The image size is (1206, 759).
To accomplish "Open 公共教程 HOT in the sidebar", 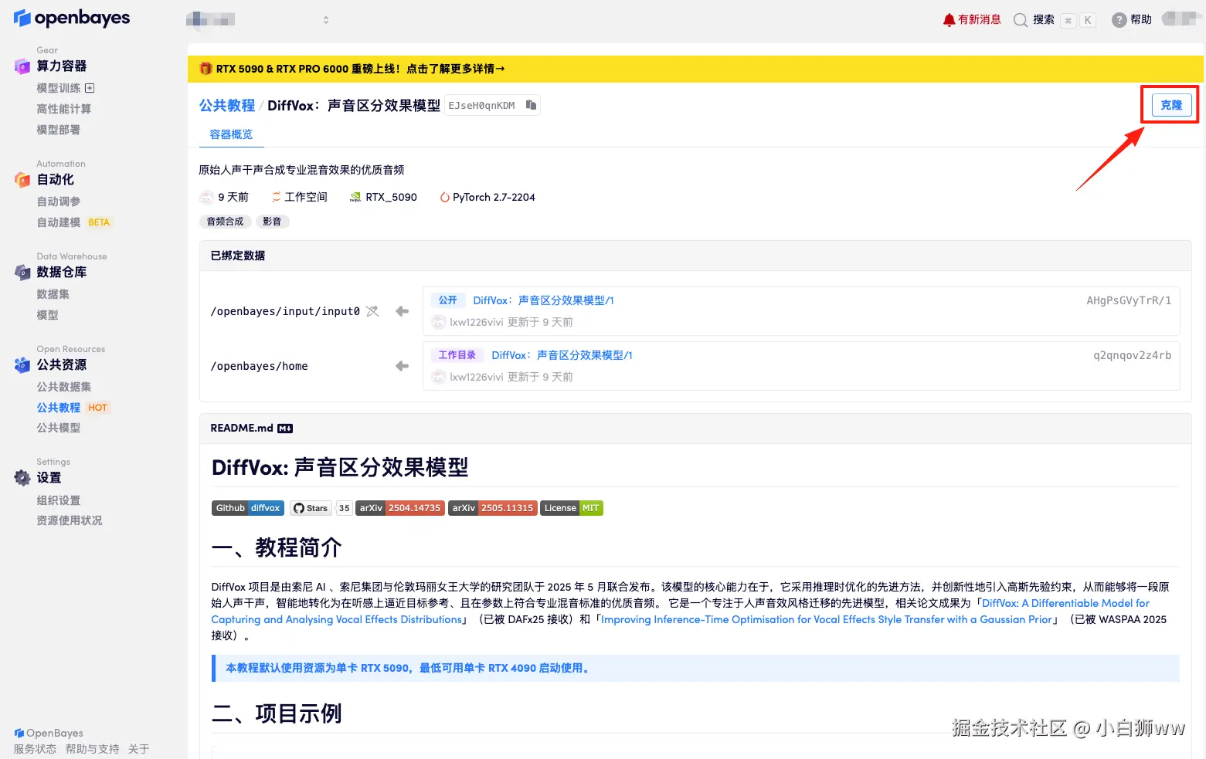I will click(73, 408).
